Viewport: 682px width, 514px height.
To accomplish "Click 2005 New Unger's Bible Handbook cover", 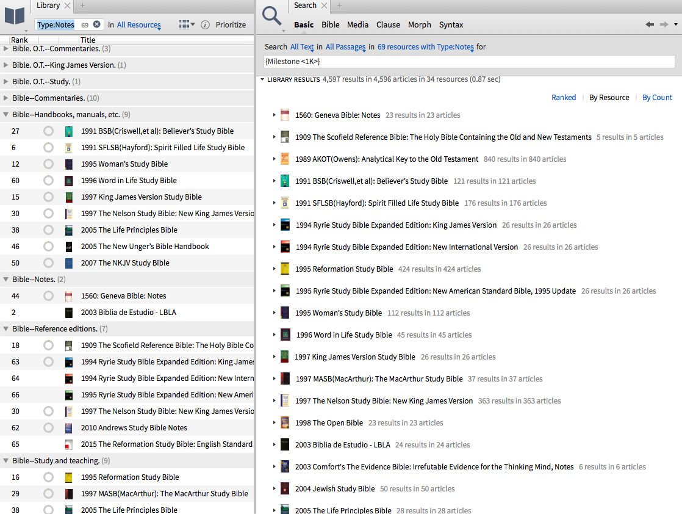I will [69, 247].
